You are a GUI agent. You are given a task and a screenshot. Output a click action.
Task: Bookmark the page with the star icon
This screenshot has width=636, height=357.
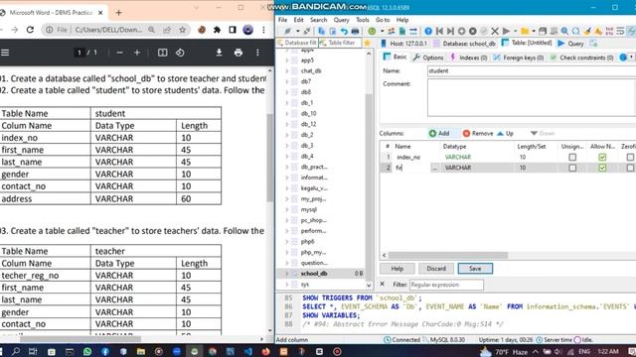pyautogui.click(x=183, y=30)
